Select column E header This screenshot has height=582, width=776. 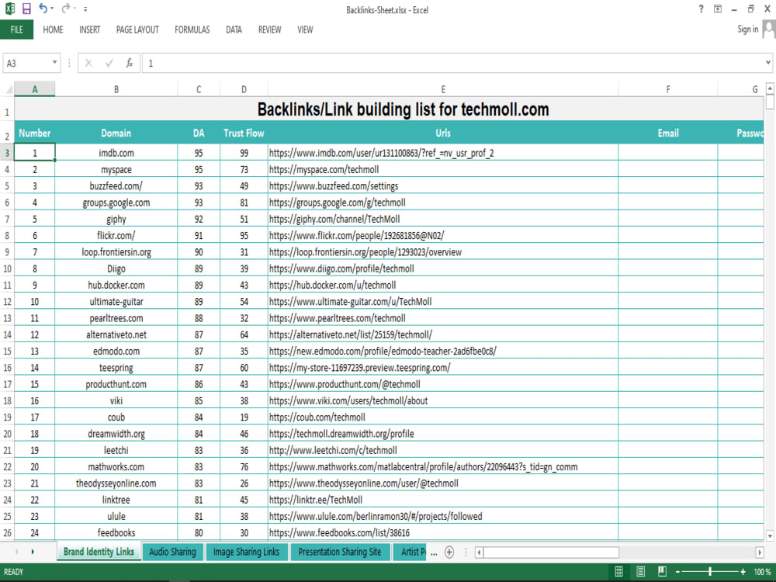(x=443, y=89)
